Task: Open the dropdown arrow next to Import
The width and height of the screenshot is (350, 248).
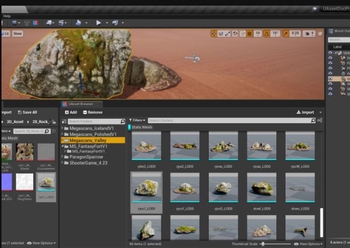Action: point(321,112)
